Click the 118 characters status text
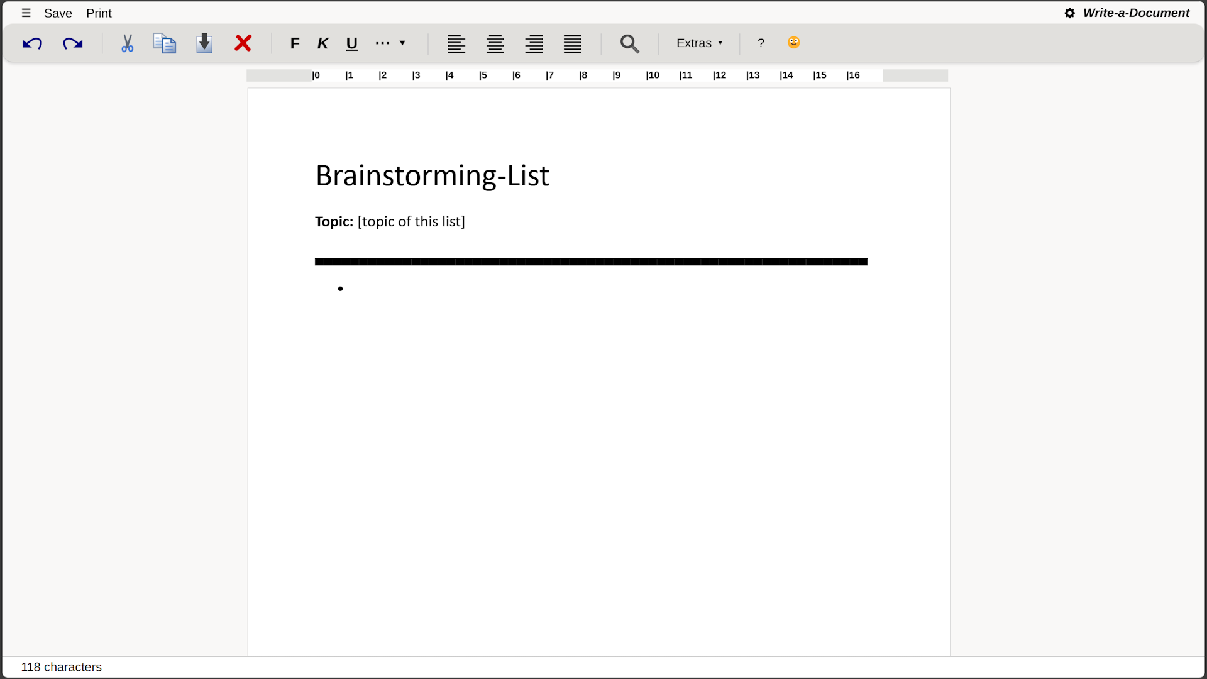 [x=61, y=666]
